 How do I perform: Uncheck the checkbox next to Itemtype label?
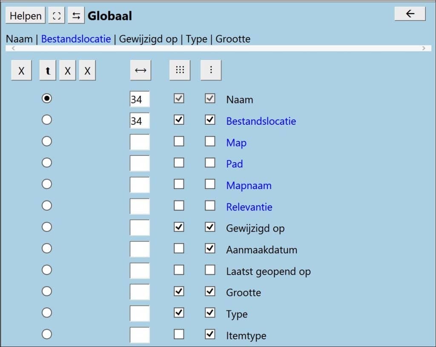coord(210,334)
